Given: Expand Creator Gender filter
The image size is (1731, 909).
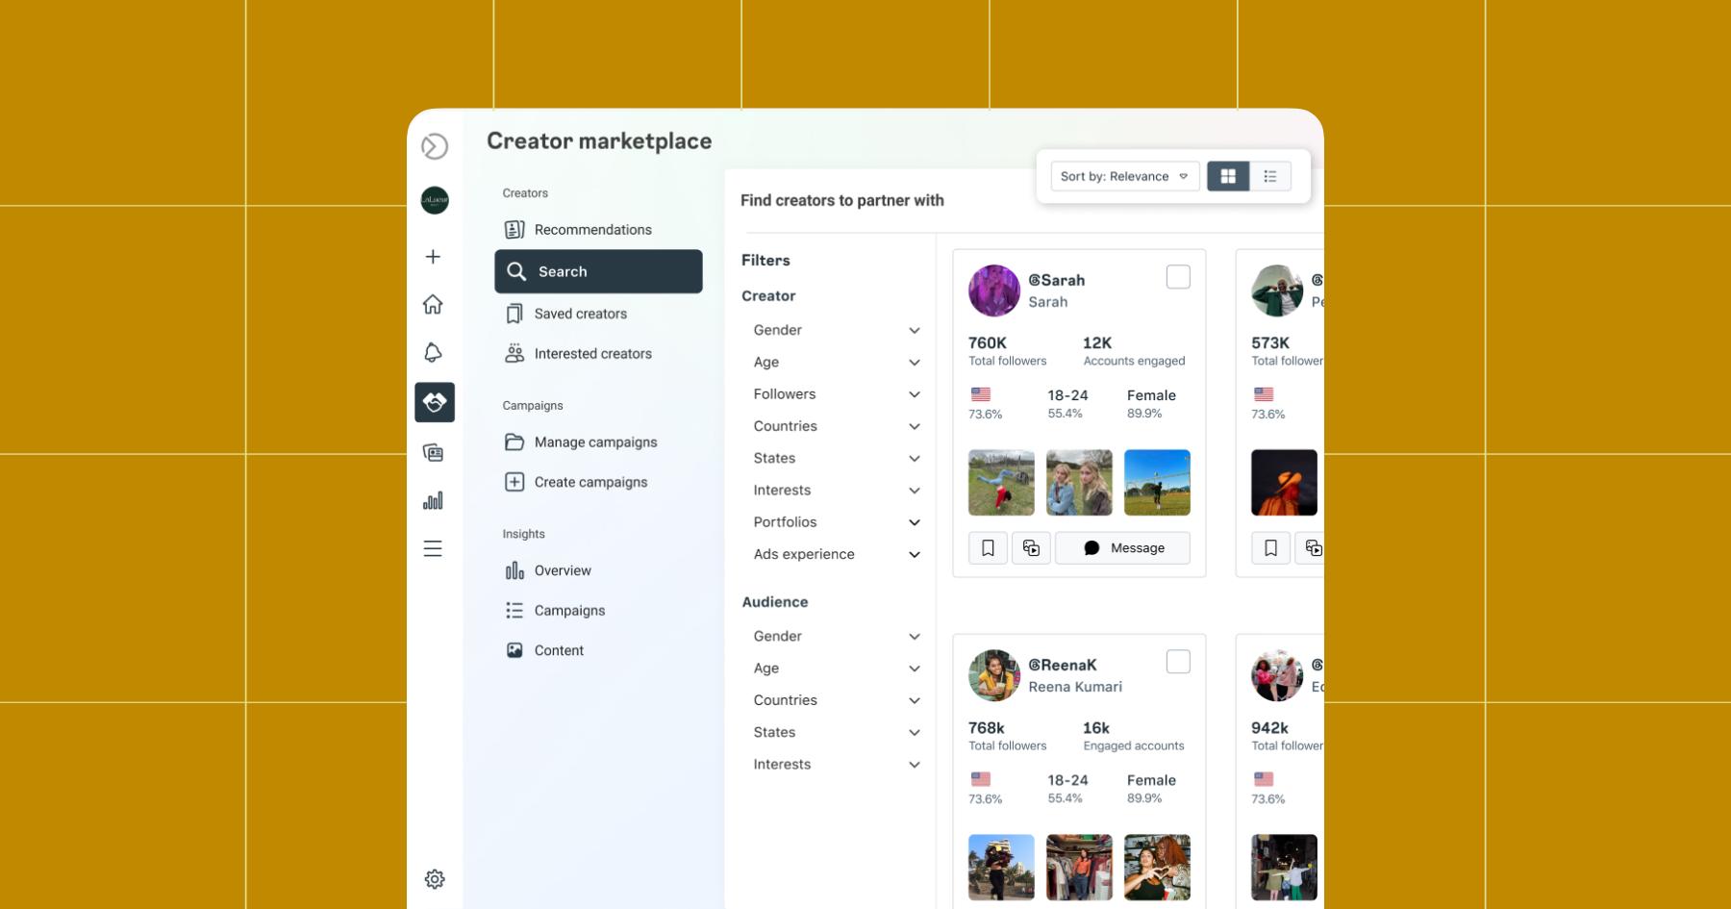Looking at the screenshot, I should click(x=837, y=330).
